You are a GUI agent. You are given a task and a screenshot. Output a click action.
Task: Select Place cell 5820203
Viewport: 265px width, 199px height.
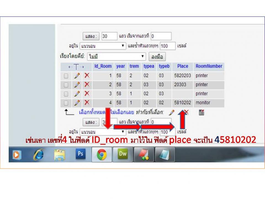182,75
